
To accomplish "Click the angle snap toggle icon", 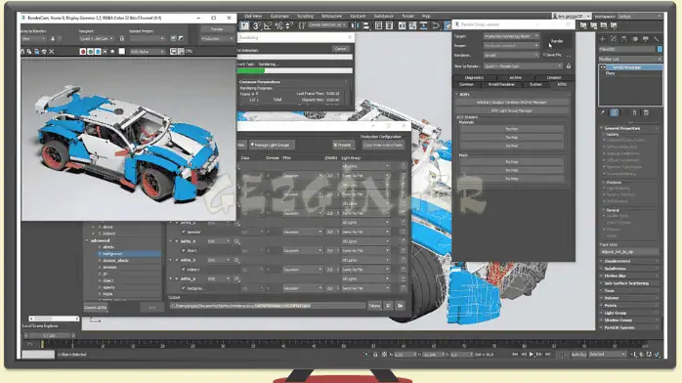I will point(268,26).
